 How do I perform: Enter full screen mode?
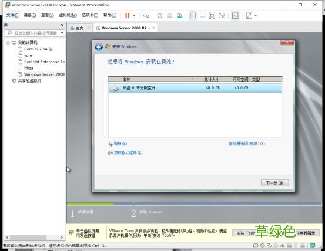click(212, 15)
